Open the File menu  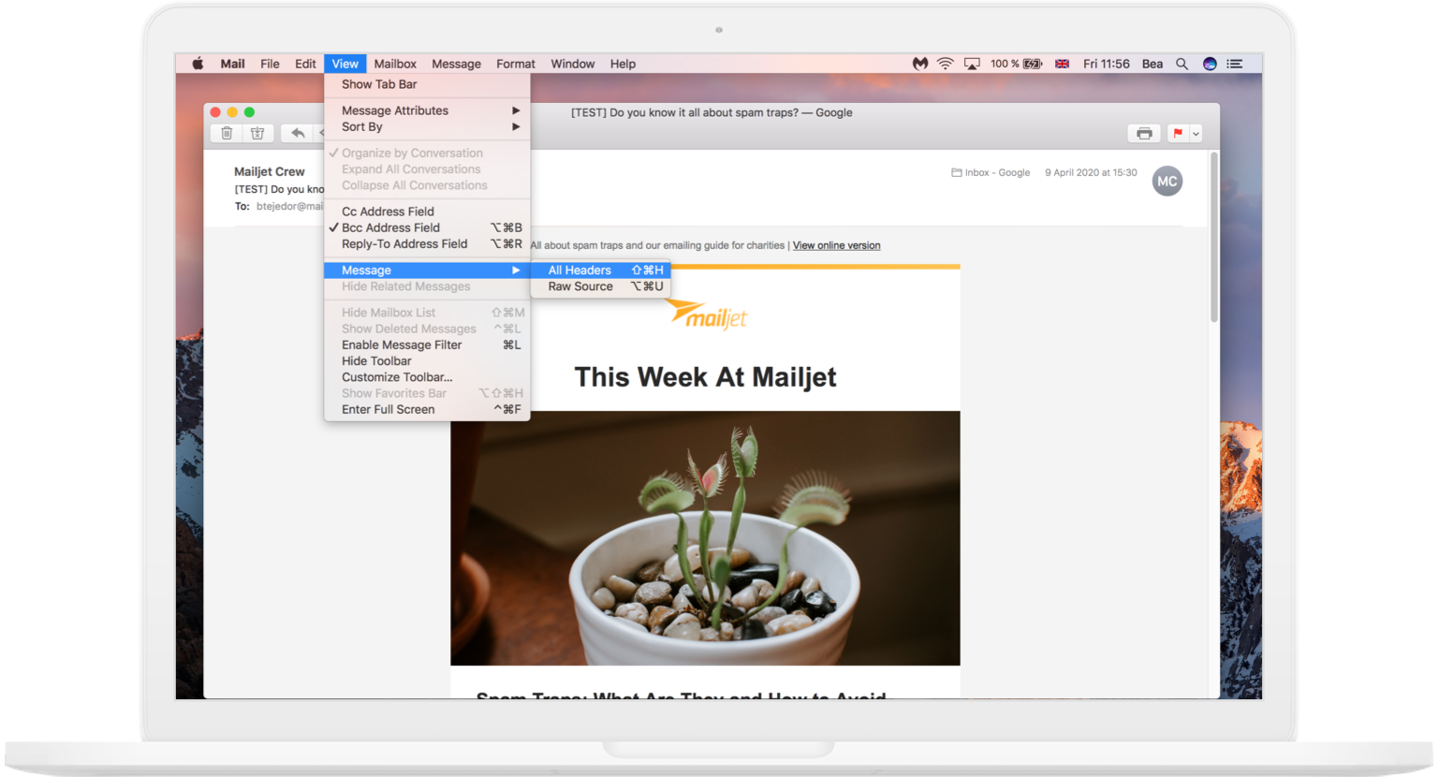270,64
